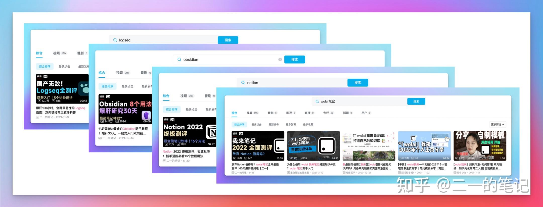Focus the logseq search input field
Viewport: 543px width, 207px height.
163,40
